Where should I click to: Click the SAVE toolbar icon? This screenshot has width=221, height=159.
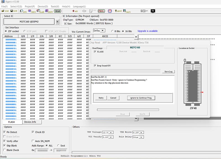14,11
